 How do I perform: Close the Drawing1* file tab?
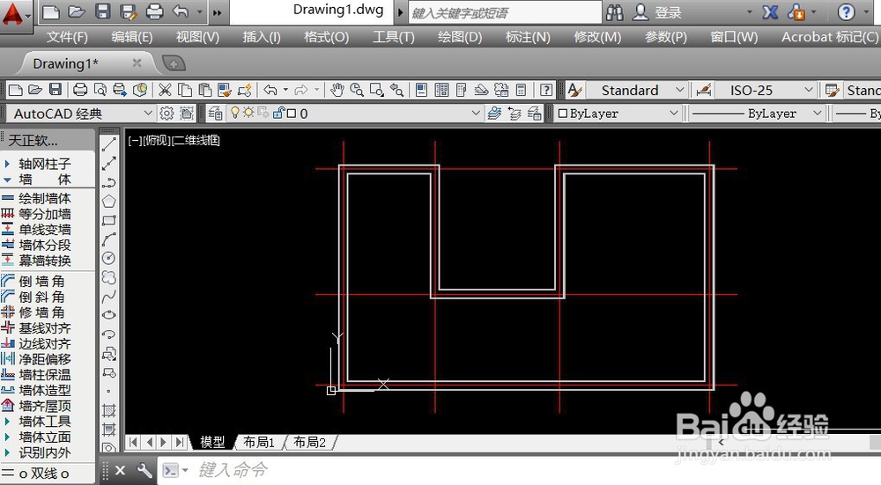click(137, 62)
